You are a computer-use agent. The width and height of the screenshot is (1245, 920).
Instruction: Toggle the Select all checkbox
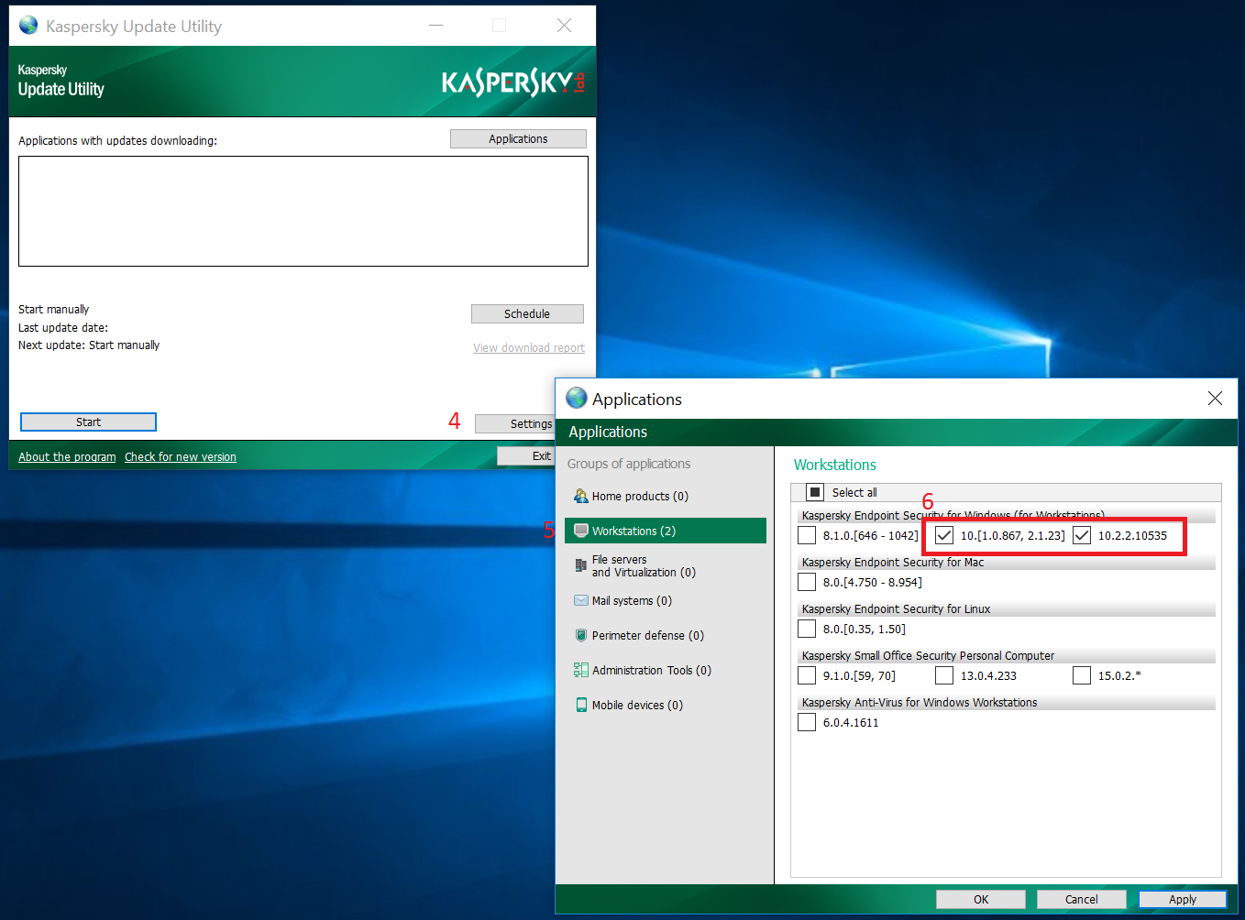tap(815, 492)
